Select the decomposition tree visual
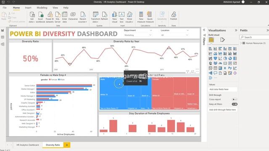Viewport: 269px width, 151px height. coord(210,73)
